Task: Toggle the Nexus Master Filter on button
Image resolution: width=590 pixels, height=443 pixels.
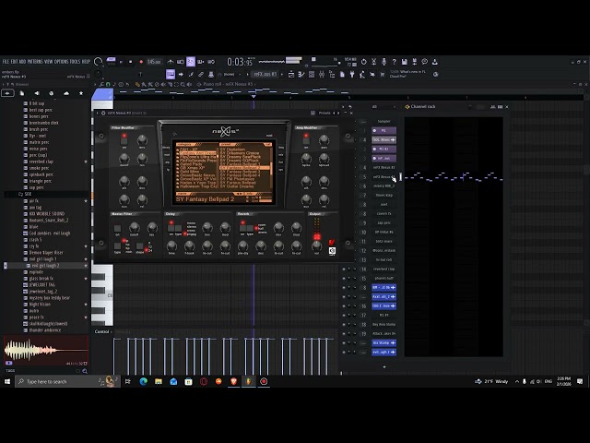Action: 117,228
